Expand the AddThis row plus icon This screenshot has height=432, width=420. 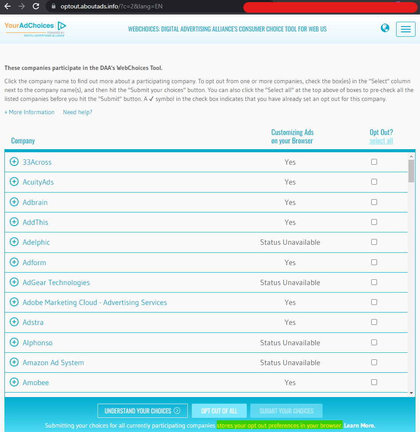point(14,222)
